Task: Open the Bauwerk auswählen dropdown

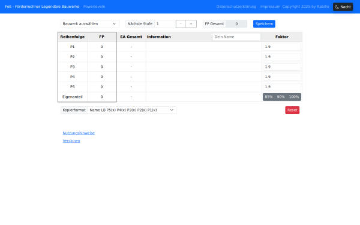Action: 90,24
